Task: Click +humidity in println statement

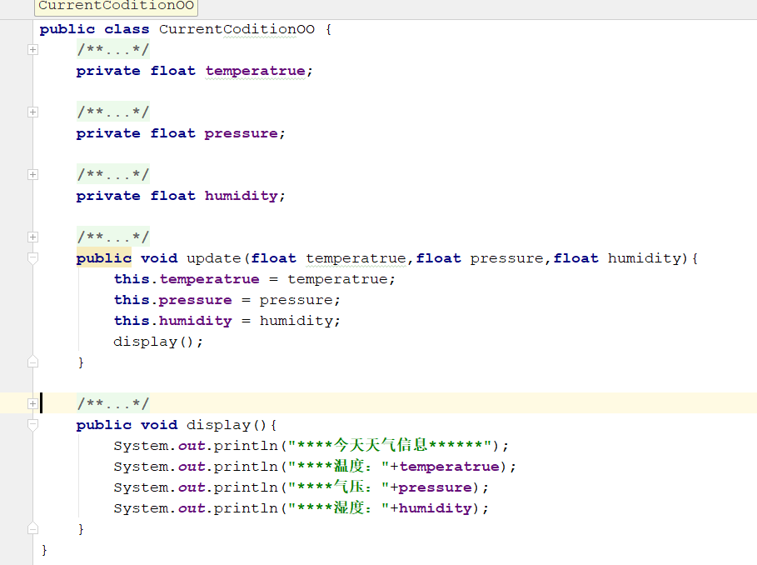Action: pos(431,508)
